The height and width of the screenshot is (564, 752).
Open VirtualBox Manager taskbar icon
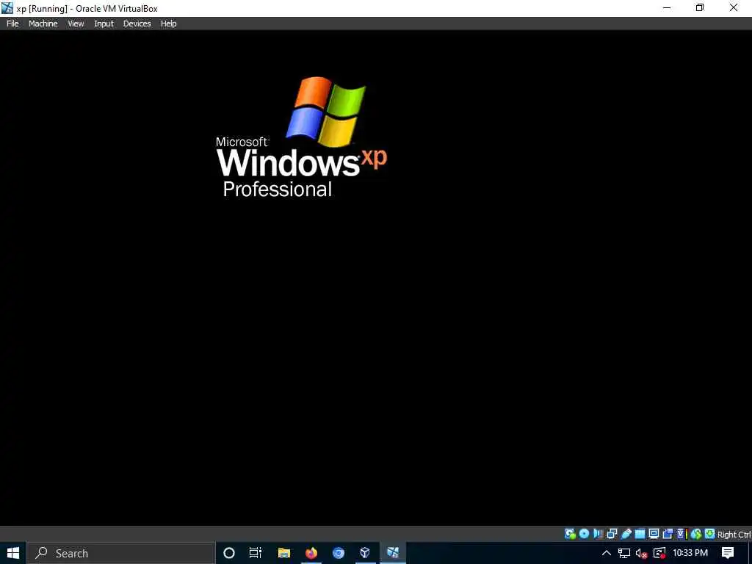[365, 553]
